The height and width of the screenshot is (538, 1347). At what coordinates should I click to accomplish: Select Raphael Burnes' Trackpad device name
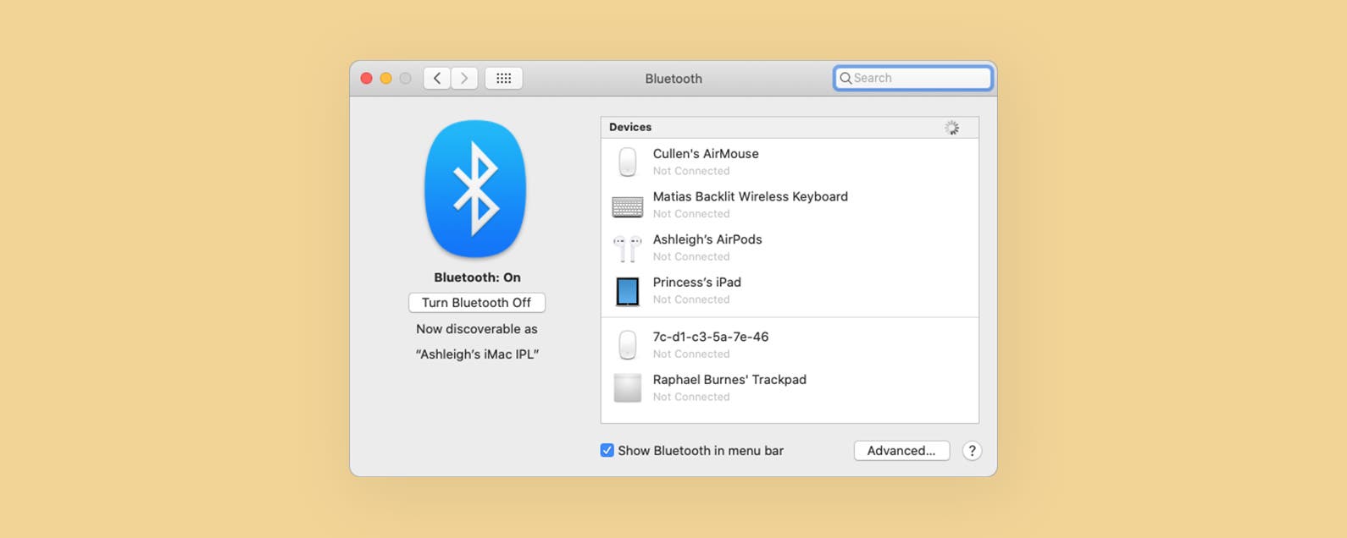[x=729, y=380]
